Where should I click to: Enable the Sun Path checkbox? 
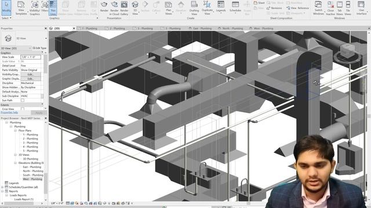click(x=23, y=100)
